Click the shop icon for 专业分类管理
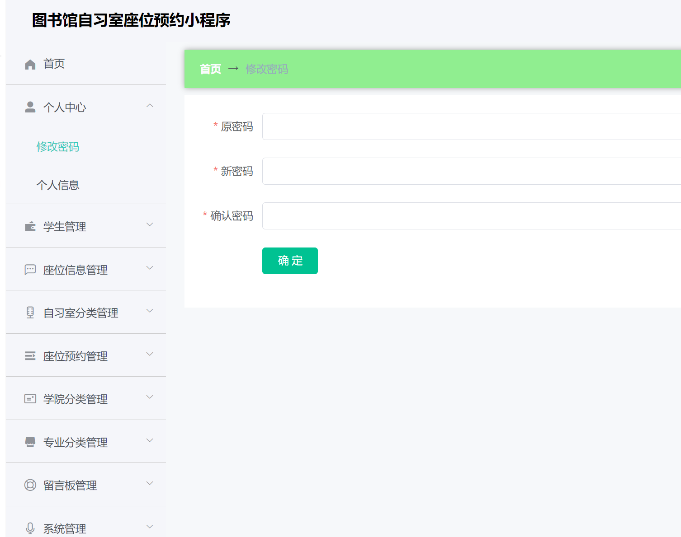The width and height of the screenshot is (681, 537). point(30,442)
